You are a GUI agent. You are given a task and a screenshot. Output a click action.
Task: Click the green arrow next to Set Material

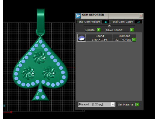[x=137, y=104]
